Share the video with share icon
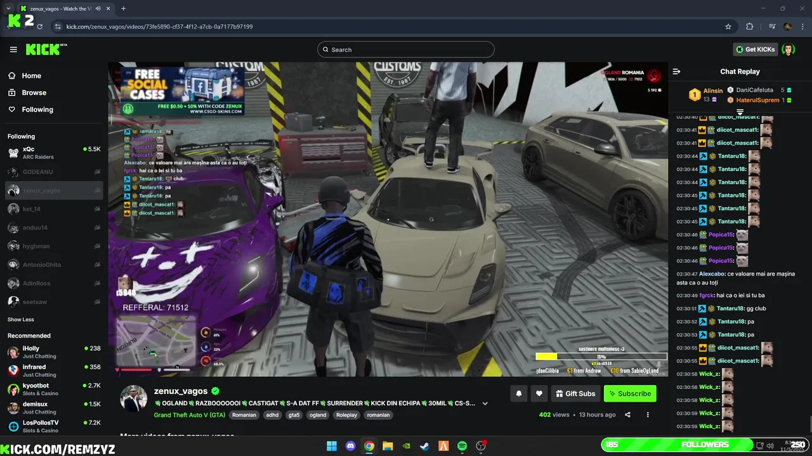The image size is (812, 456). pos(627,415)
